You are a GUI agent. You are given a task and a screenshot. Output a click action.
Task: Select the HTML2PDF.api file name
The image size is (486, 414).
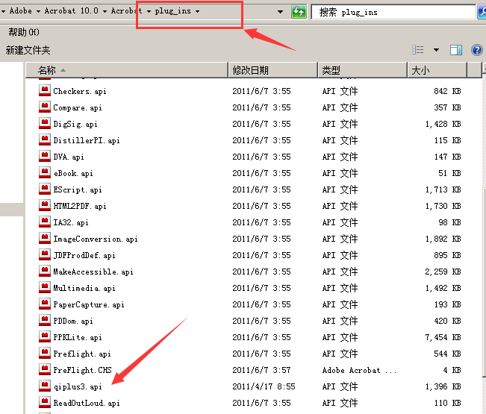click(x=80, y=206)
